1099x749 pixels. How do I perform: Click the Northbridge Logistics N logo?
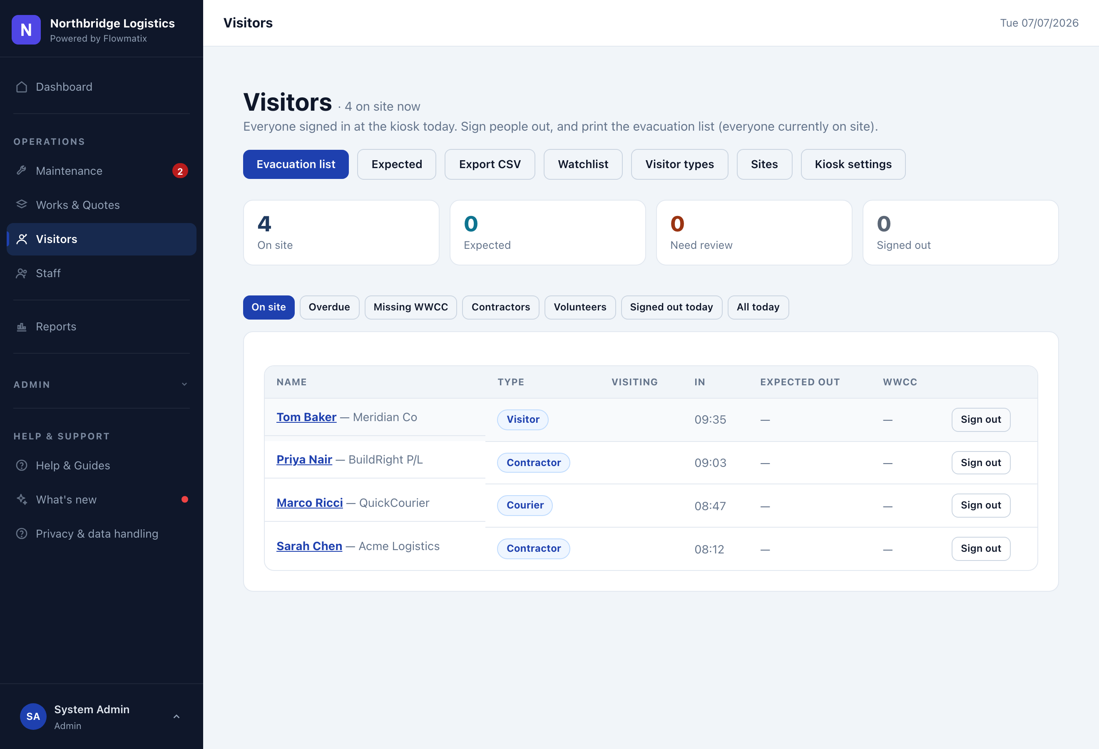[x=26, y=30]
